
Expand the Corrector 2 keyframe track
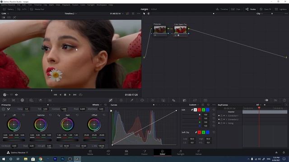pos(226,120)
